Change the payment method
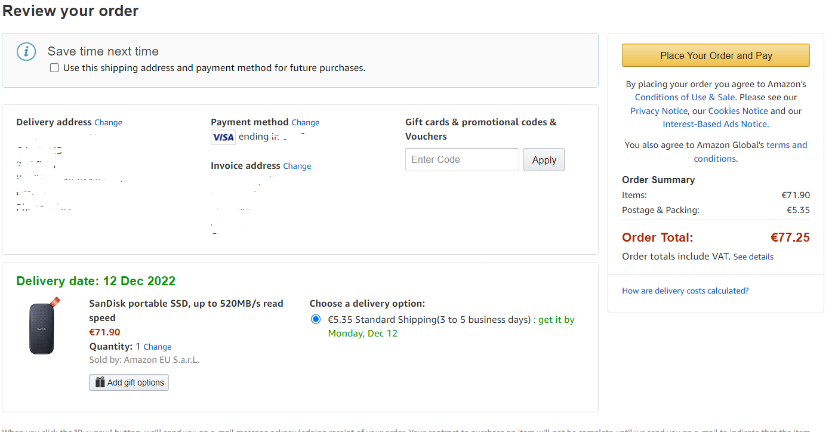The height and width of the screenshot is (432, 835). pyautogui.click(x=306, y=122)
